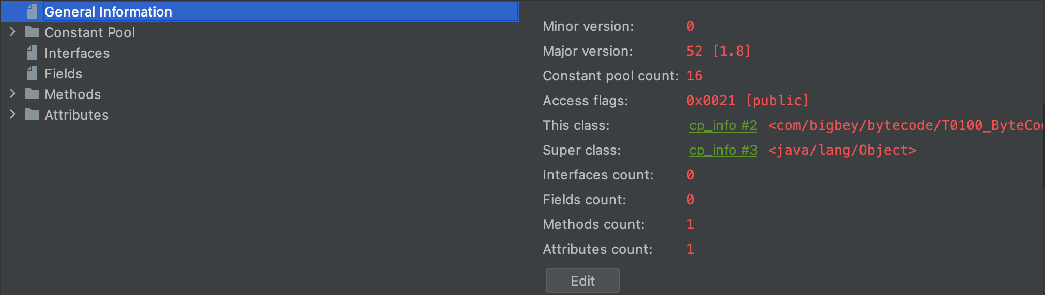Click the Attributes folder icon
The width and height of the screenshot is (1045, 295).
(32, 114)
